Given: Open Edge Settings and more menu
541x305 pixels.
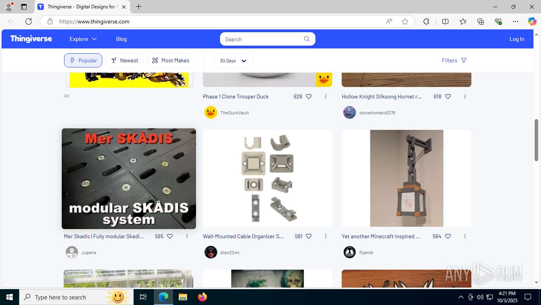Looking at the screenshot, I should tap(516, 21).
